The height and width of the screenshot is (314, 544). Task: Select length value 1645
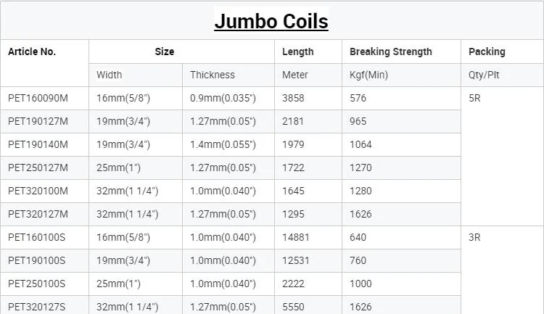pyautogui.click(x=293, y=191)
